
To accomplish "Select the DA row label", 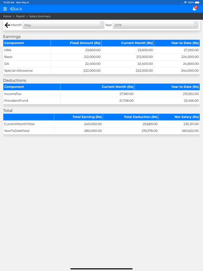I will tap(7, 64).
